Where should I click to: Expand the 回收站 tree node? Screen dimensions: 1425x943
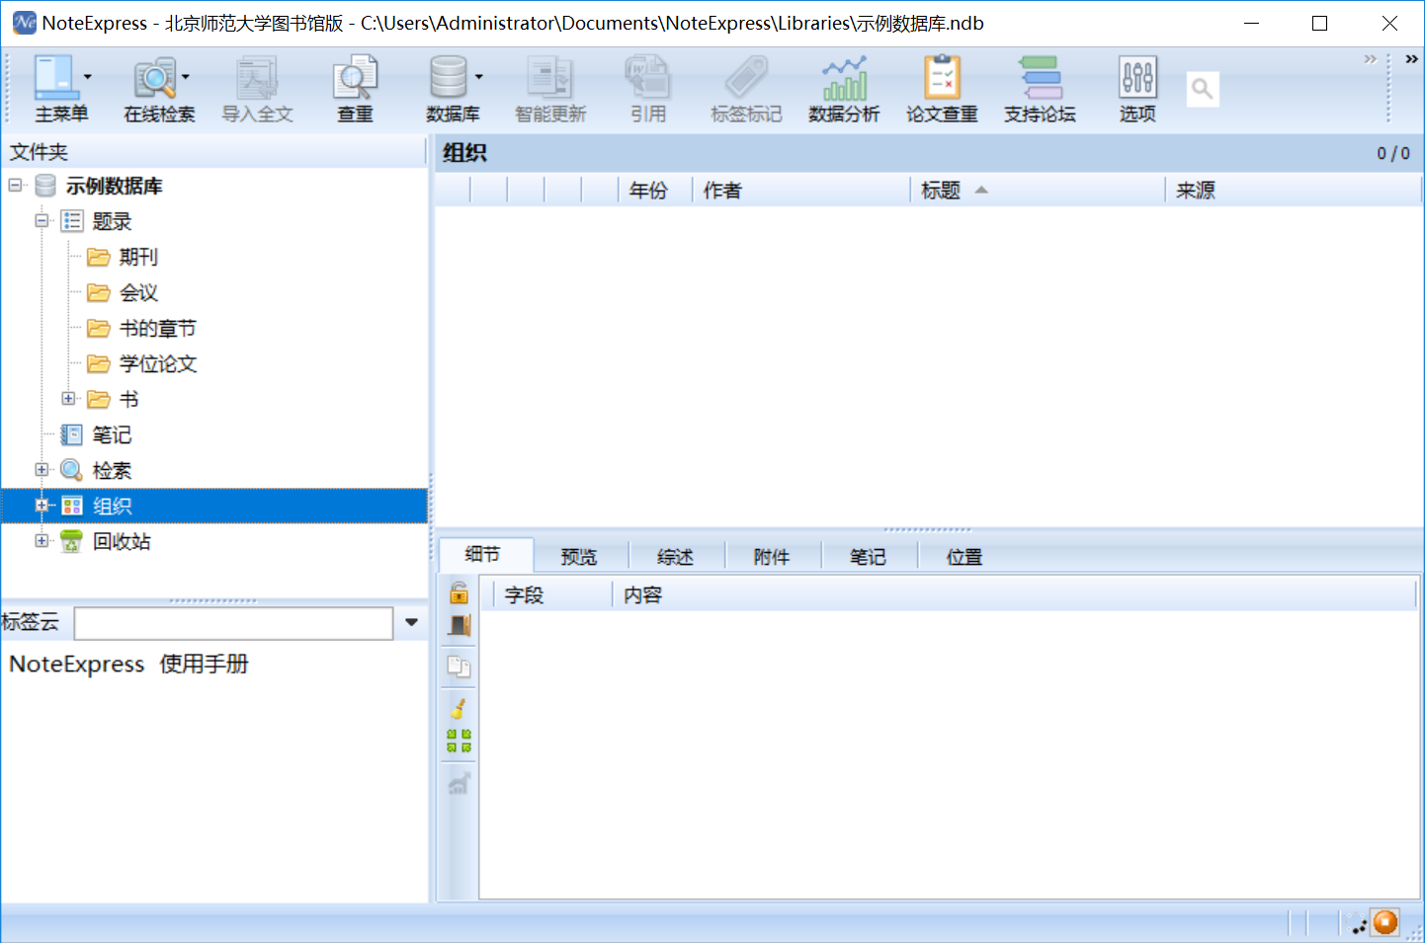(x=42, y=540)
